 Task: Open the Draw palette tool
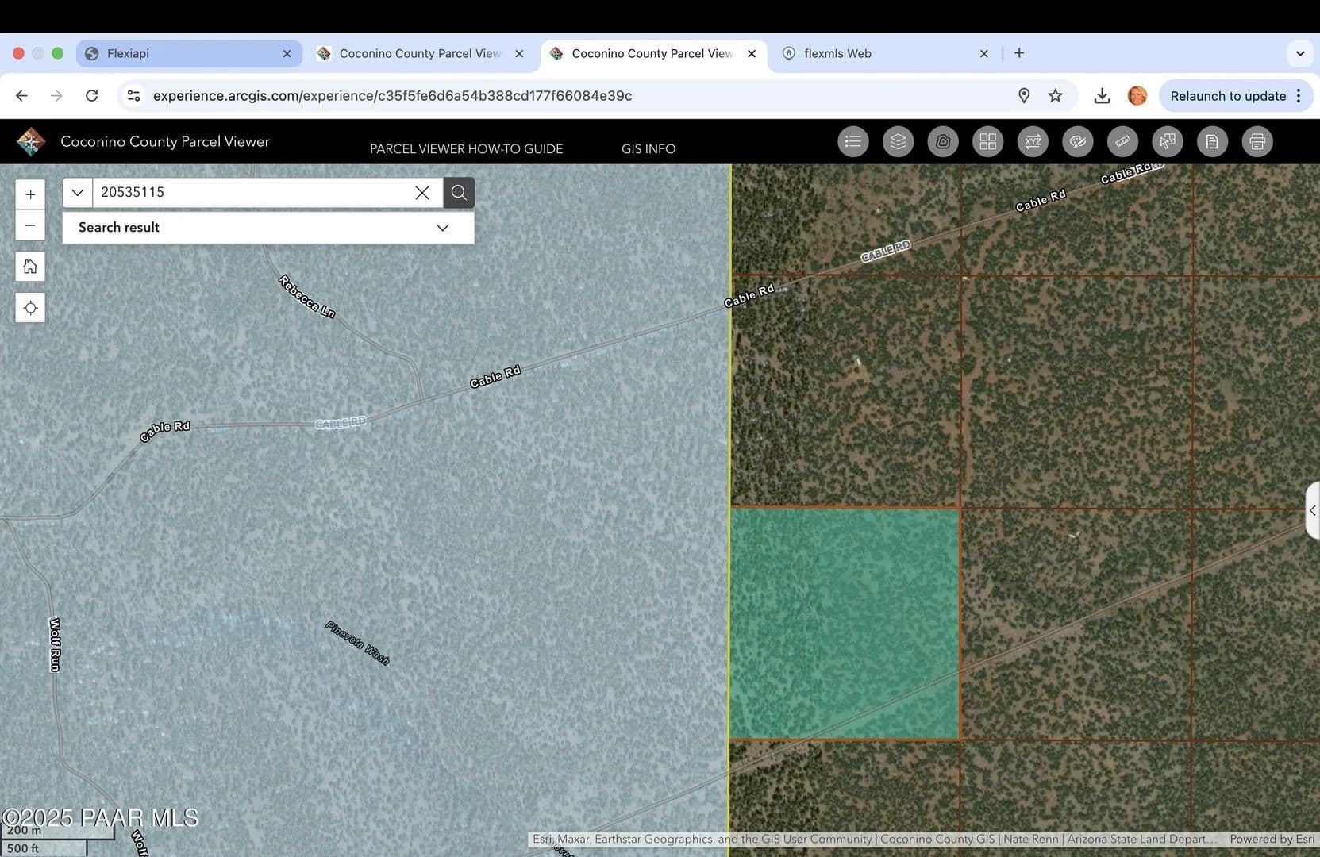tap(1077, 142)
